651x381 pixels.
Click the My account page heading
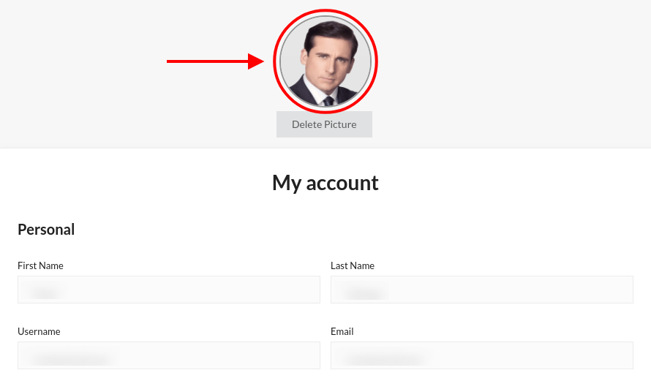pos(325,182)
